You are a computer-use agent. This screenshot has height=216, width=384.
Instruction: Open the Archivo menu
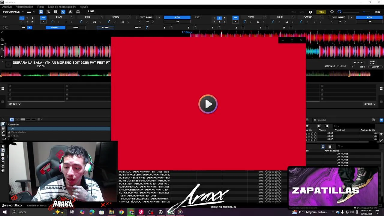pos(7,7)
